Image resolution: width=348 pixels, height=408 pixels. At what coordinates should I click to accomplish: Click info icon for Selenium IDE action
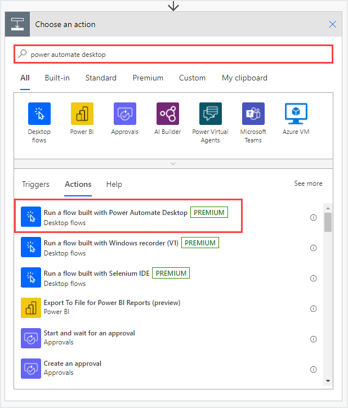pos(314,279)
